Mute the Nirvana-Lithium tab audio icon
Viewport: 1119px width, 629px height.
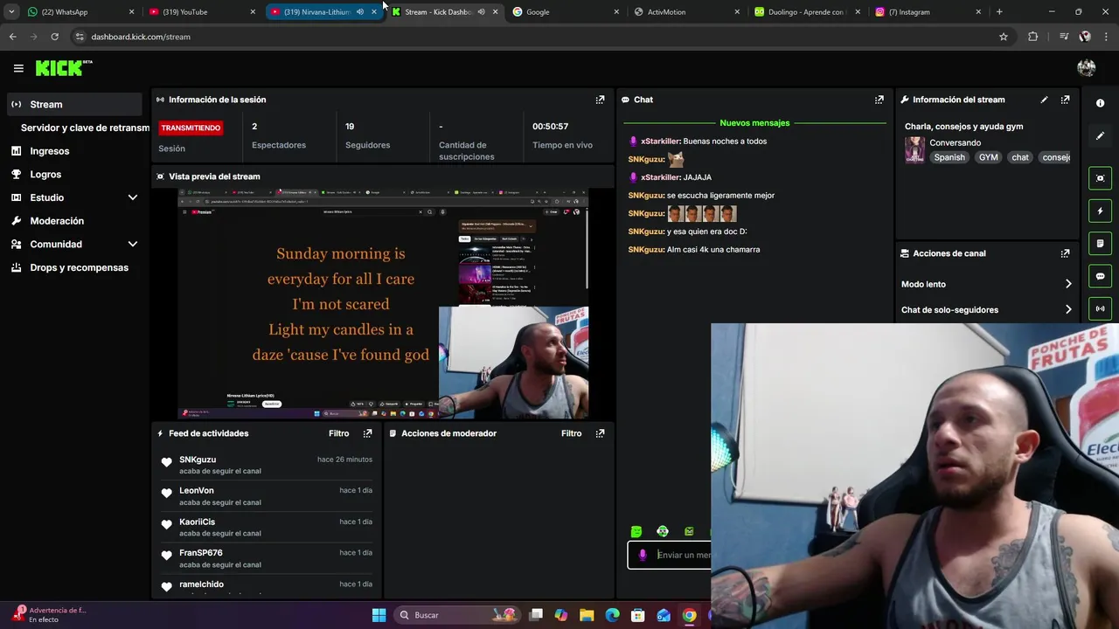click(360, 12)
